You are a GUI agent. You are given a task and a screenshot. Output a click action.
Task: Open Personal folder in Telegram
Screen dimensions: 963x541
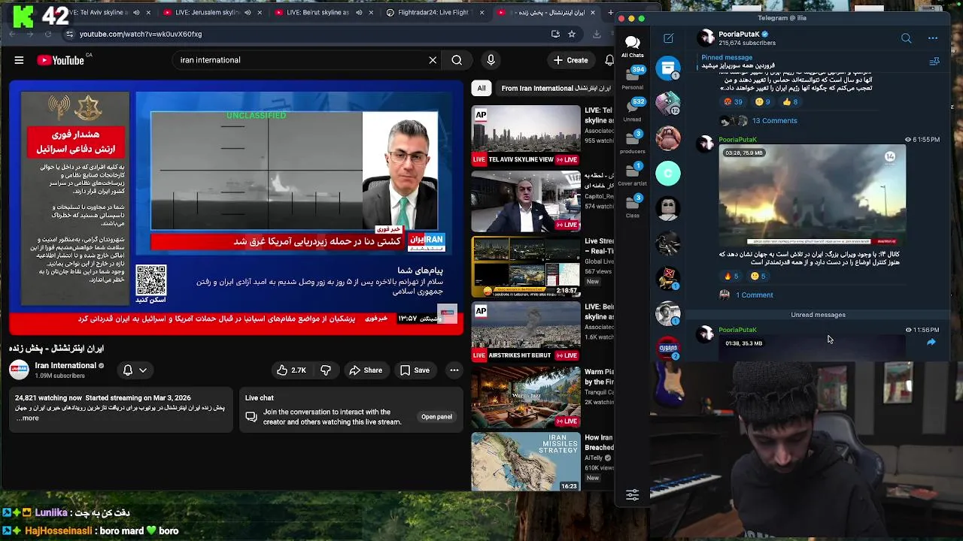[632, 77]
